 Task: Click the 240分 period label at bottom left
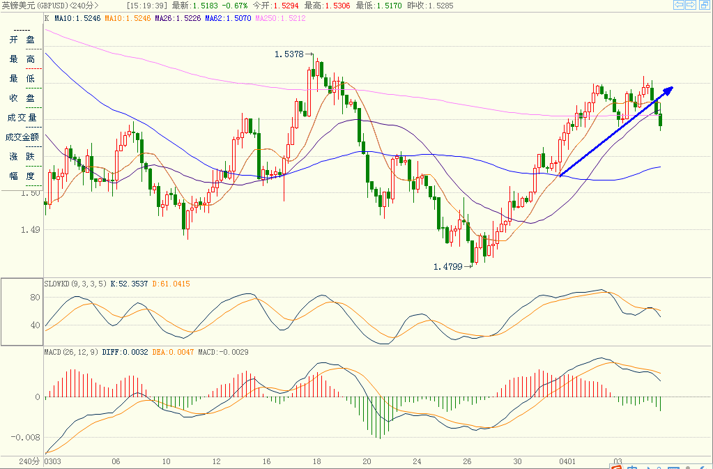[29, 462]
